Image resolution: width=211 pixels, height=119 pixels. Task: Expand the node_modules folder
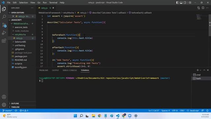coord(22,31)
